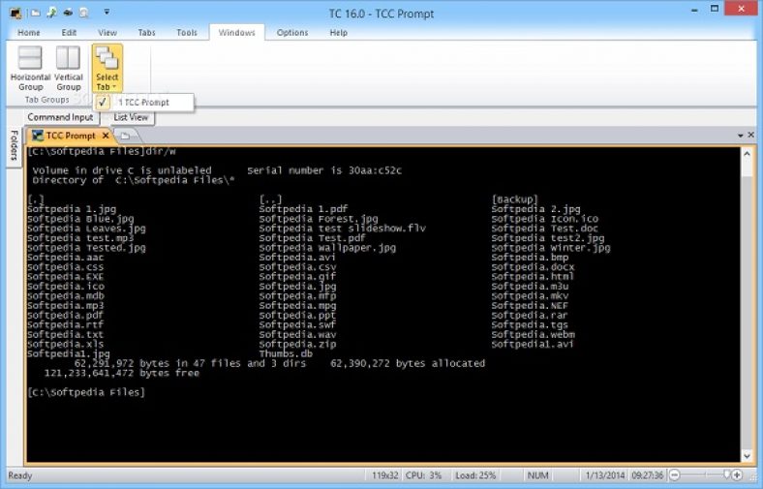Image resolution: width=763 pixels, height=489 pixels.
Task: Click the green run icon in title bar
Action: point(51,13)
